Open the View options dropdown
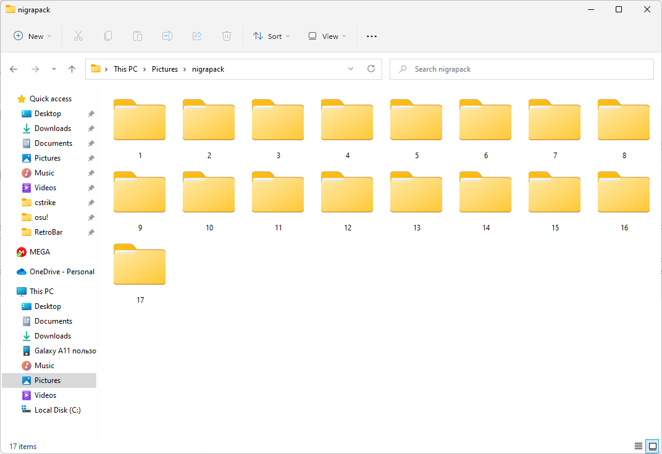 (x=327, y=36)
